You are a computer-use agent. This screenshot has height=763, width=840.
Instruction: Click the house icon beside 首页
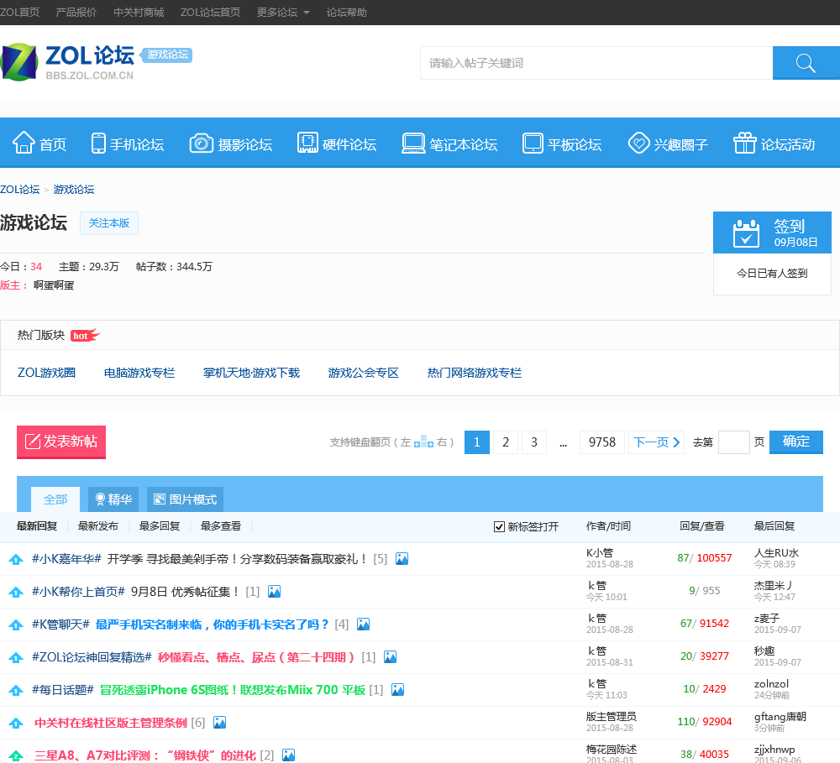tap(24, 143)
